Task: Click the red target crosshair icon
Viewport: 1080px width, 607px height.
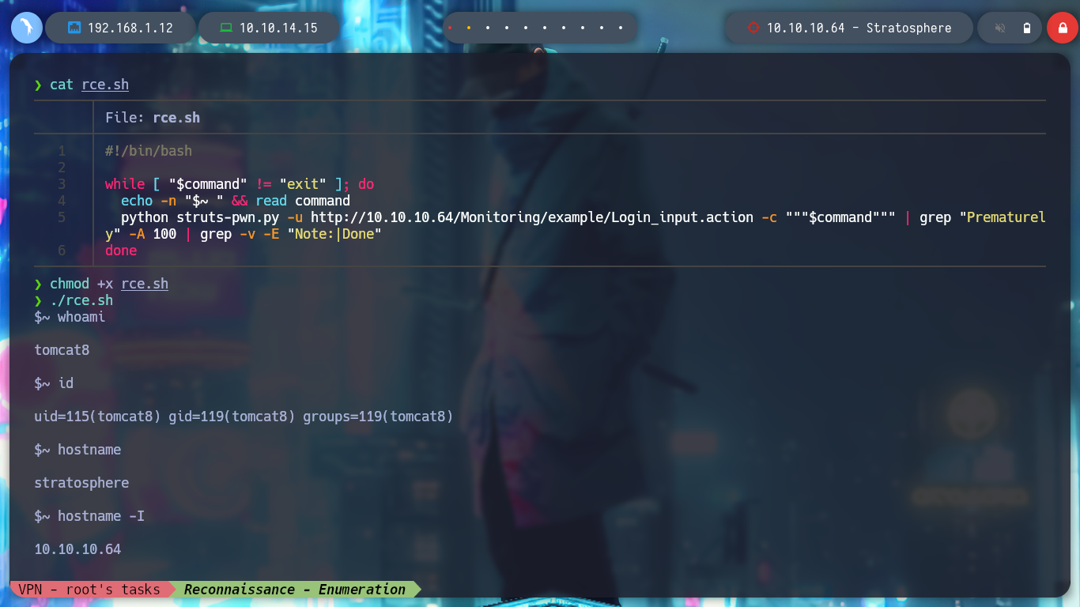Action: [x=753, y=28]
